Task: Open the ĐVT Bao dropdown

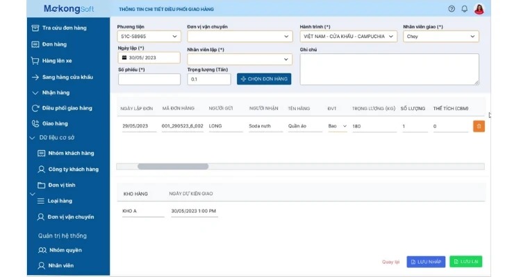Action: pyautogui.click(x=337, y=126)
